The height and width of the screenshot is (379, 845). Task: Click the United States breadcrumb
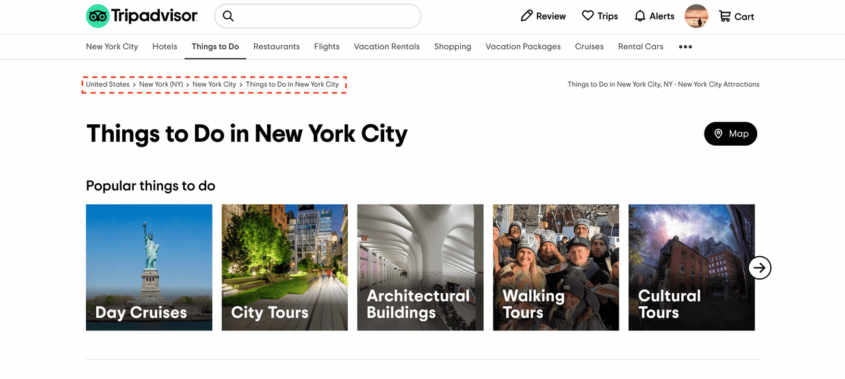(108, 85)
